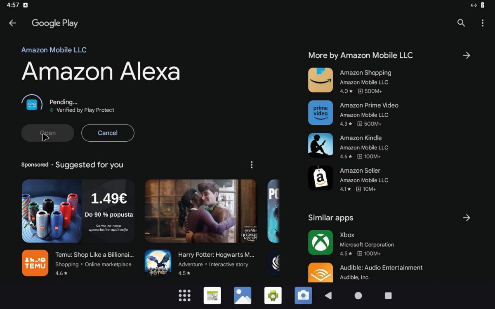This screenshot has width=495, height=309.
Task: Click the Similar apps heading
Action: point(331,218)
